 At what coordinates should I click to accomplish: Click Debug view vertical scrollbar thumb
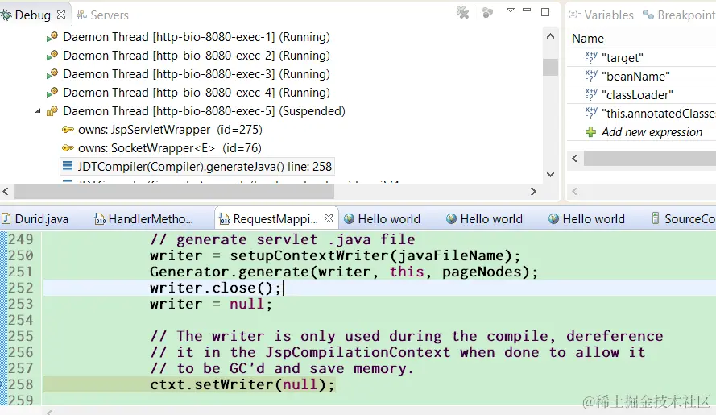pos(551,67)
